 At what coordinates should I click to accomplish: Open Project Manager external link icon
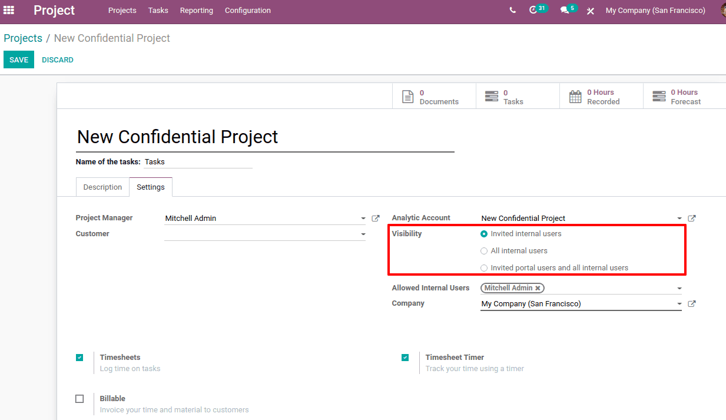coord(376,219)
